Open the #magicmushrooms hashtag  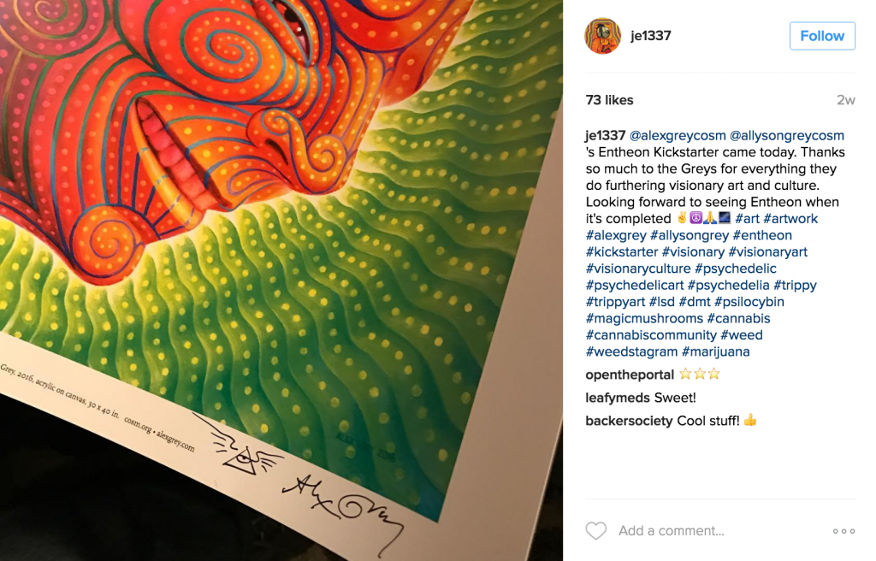(x=644, y=318)
